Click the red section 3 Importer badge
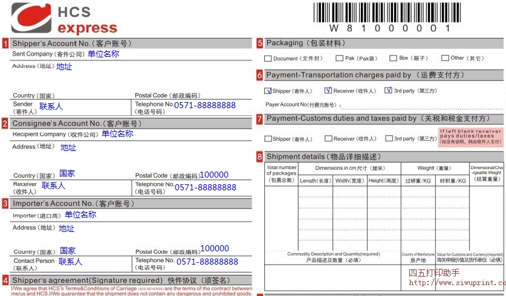The height and width of the screenshot is (296, 506). (5, 204)
